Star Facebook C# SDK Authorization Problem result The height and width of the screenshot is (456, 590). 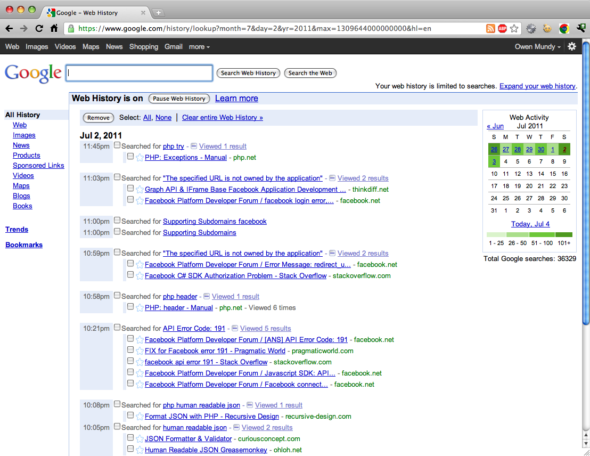140,276
